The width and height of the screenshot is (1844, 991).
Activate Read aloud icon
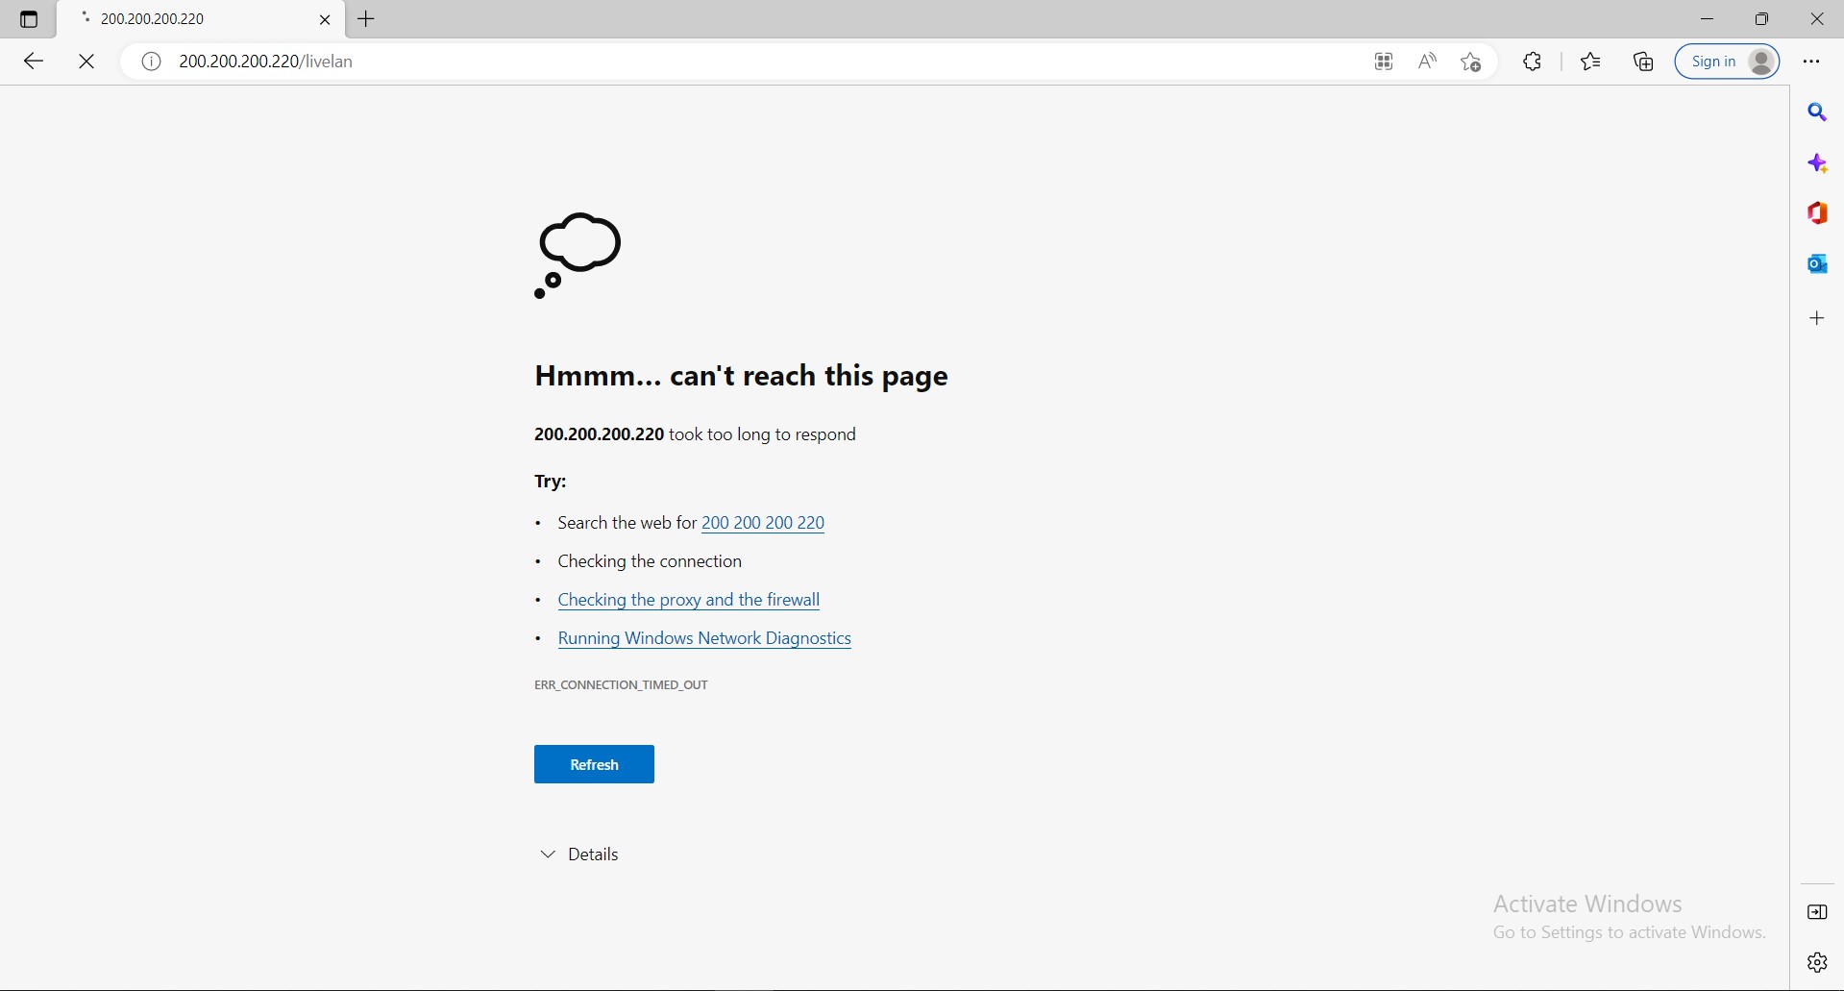1428,62
